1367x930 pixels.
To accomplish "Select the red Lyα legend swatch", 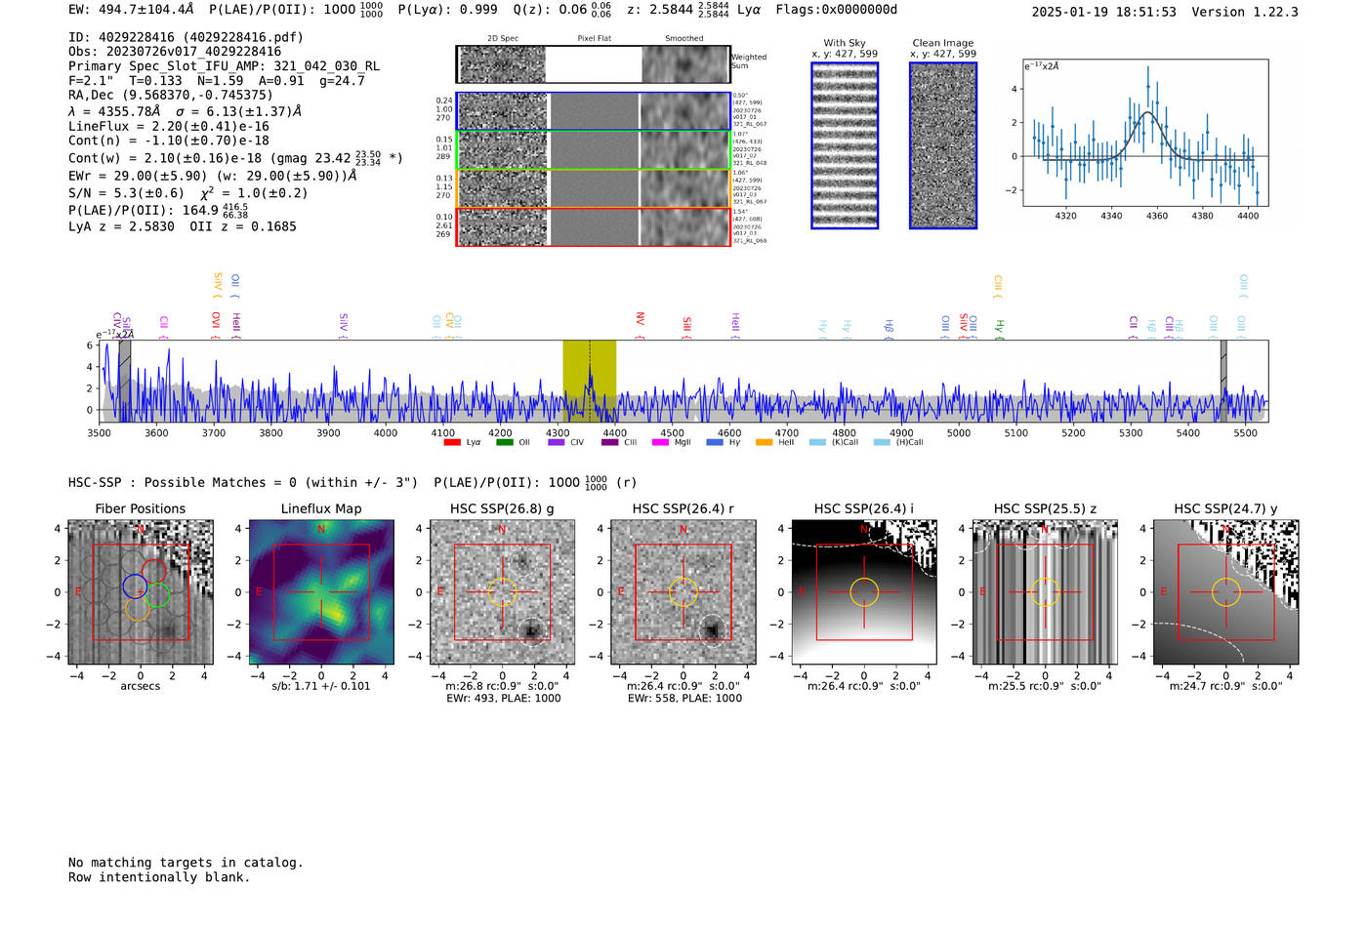I will tap(452, 442).
